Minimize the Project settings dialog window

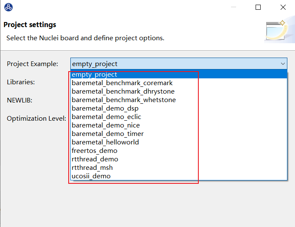click(x=234, y=7)
